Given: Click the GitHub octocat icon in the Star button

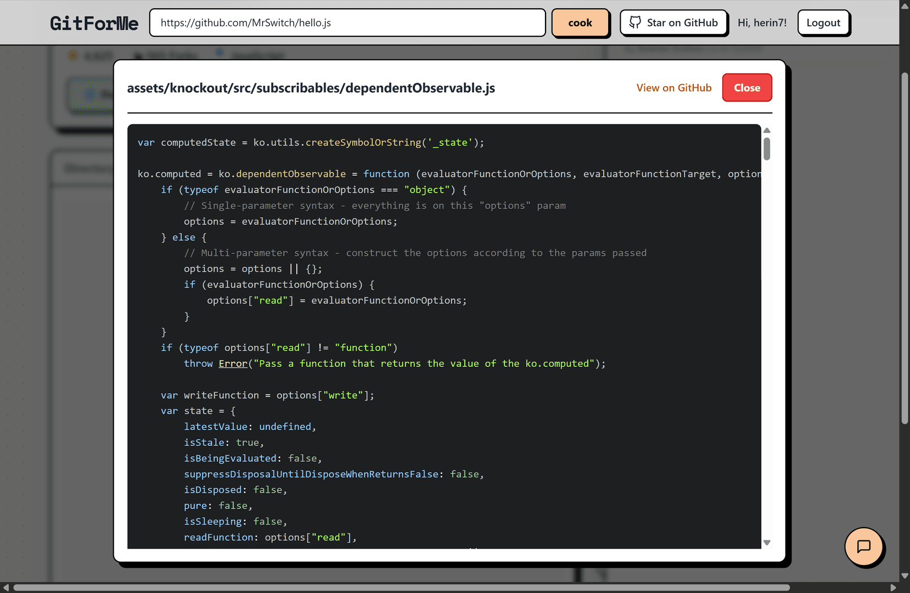Looking at the screenshot, I should (636, 23).
